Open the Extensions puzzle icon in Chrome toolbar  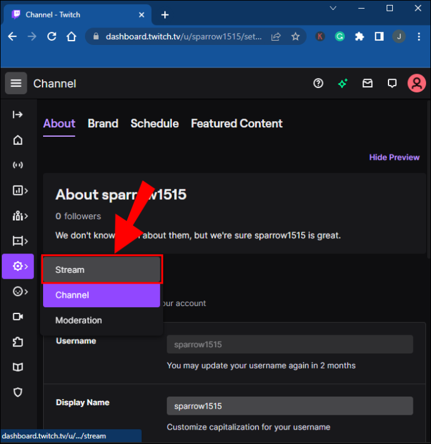tap(359, 36)
